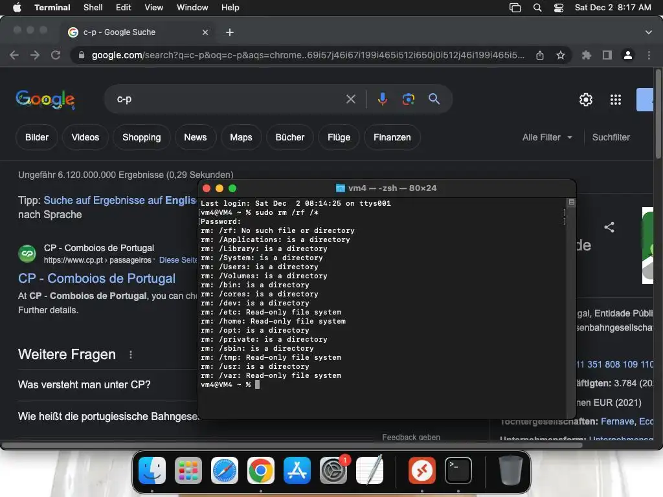Open Safari from the Dock

pos(225,470)
